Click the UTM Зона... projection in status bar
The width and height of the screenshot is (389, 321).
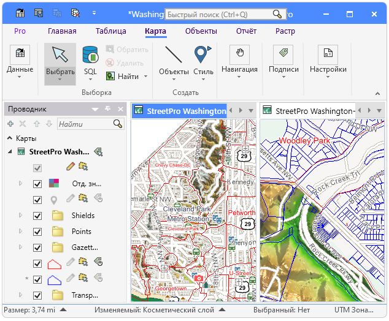353,310
